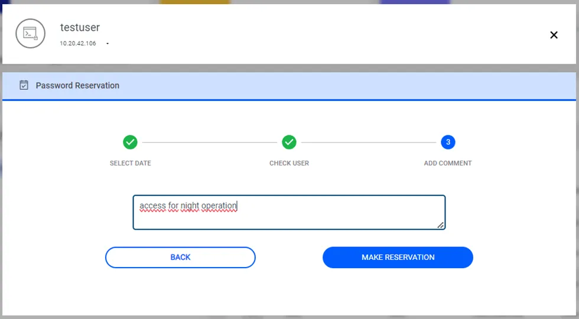The width and height of the screenshot is (579, 319).
Task: Click the SELECT DATE step label
Action: point(131,163)
